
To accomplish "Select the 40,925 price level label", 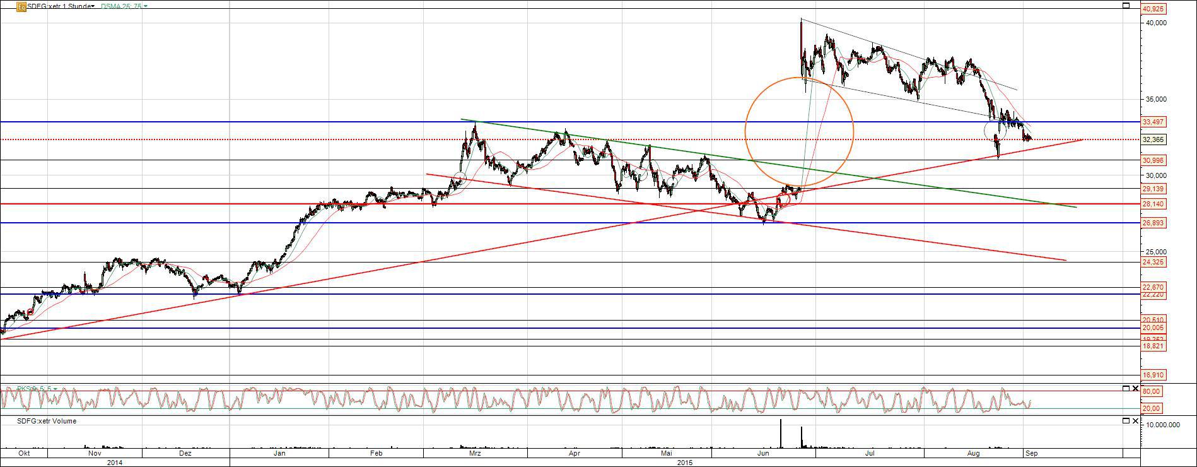I will point(1153,9).
